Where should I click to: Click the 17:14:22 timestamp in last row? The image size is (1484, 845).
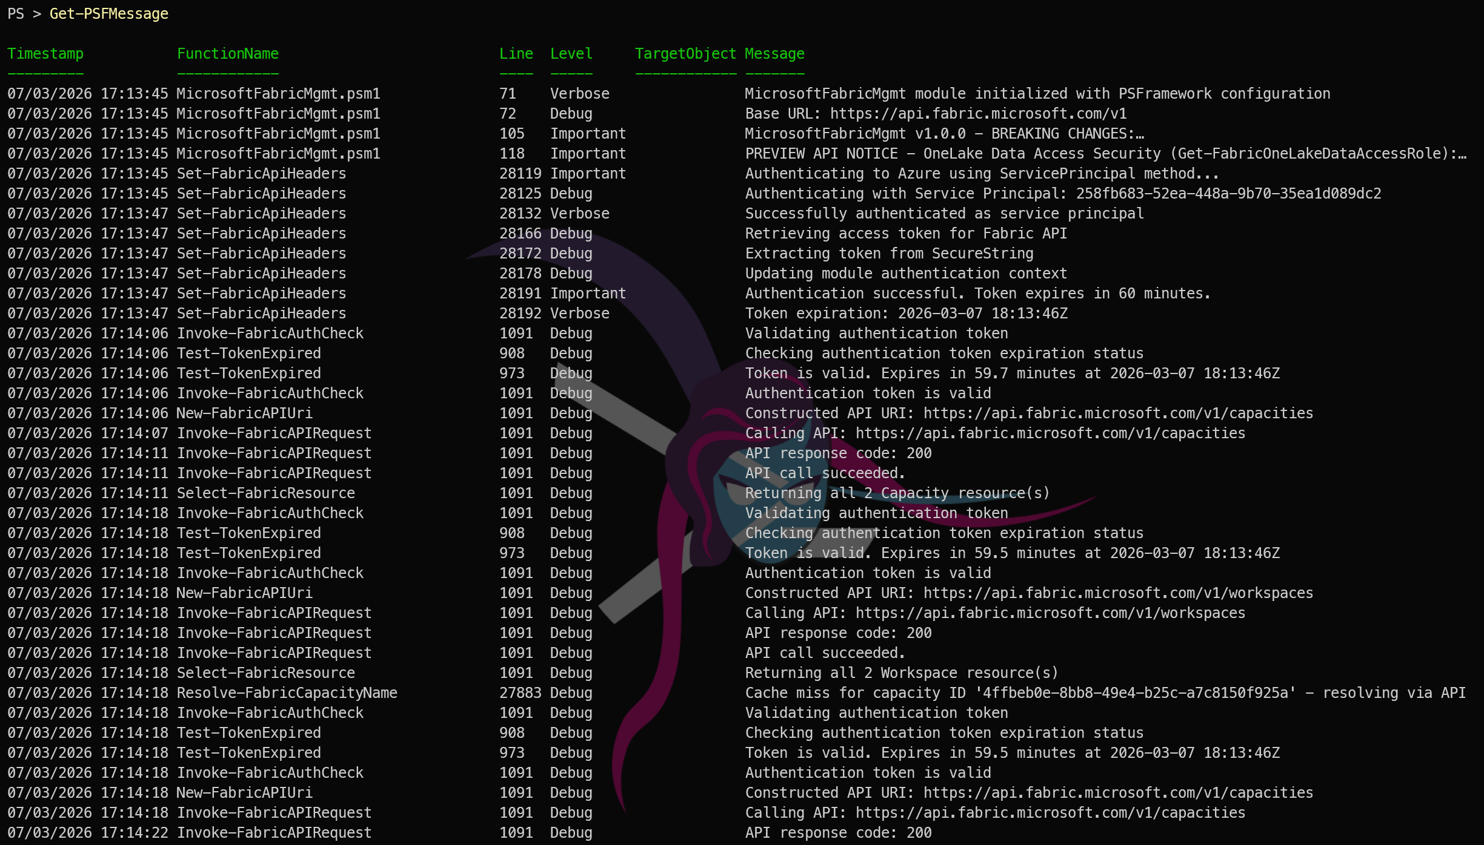tap(88, 832)
